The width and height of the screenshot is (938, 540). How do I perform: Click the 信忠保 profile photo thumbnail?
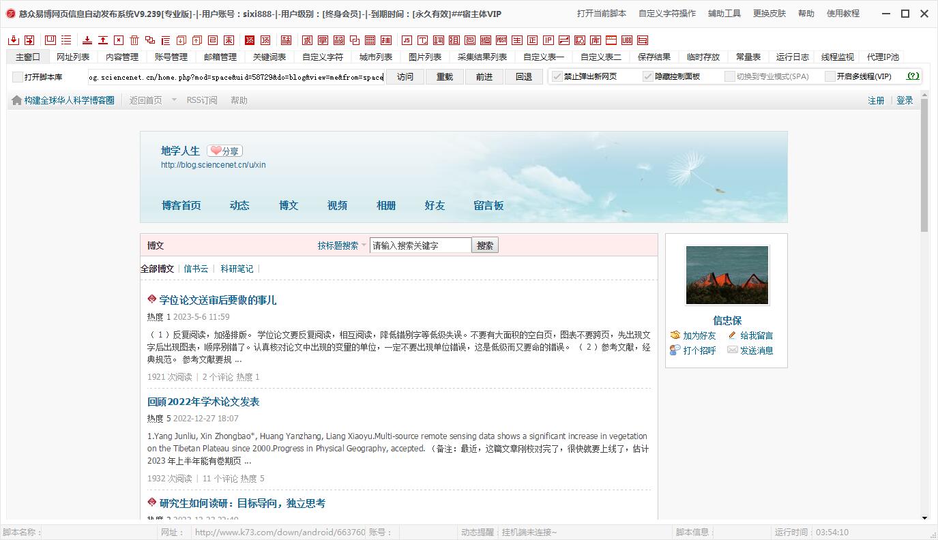(x=727, y=275)
